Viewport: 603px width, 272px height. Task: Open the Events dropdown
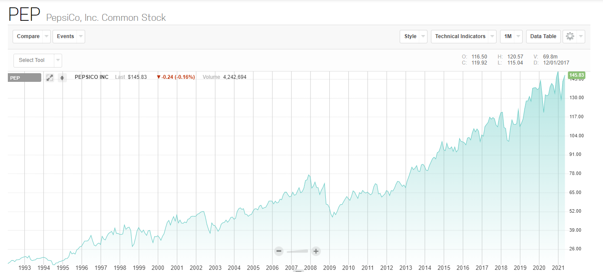[69, 36]
